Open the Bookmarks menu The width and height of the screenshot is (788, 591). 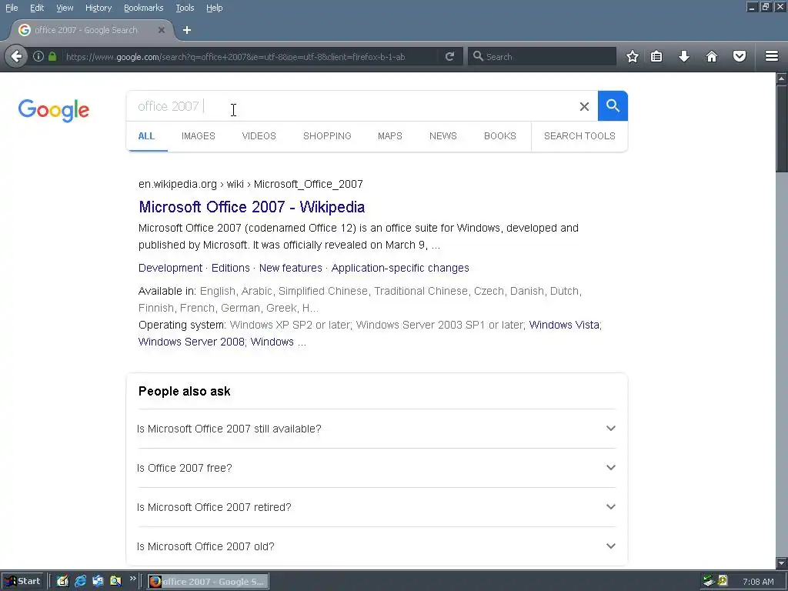[143, 8]
